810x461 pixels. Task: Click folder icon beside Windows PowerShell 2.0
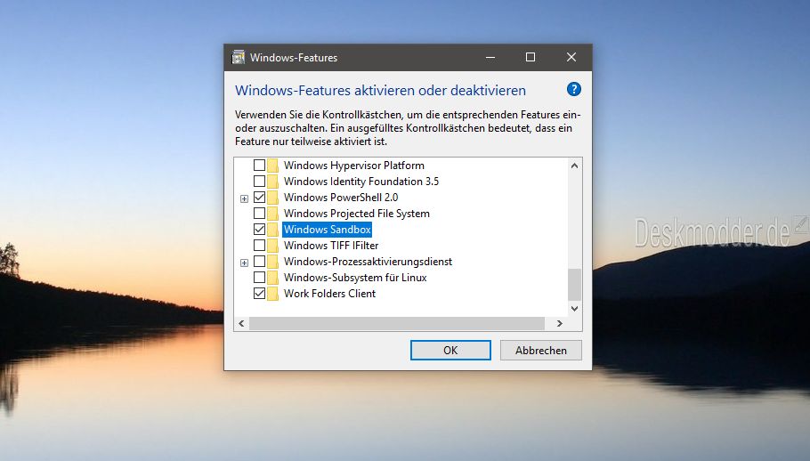[272, 198]
